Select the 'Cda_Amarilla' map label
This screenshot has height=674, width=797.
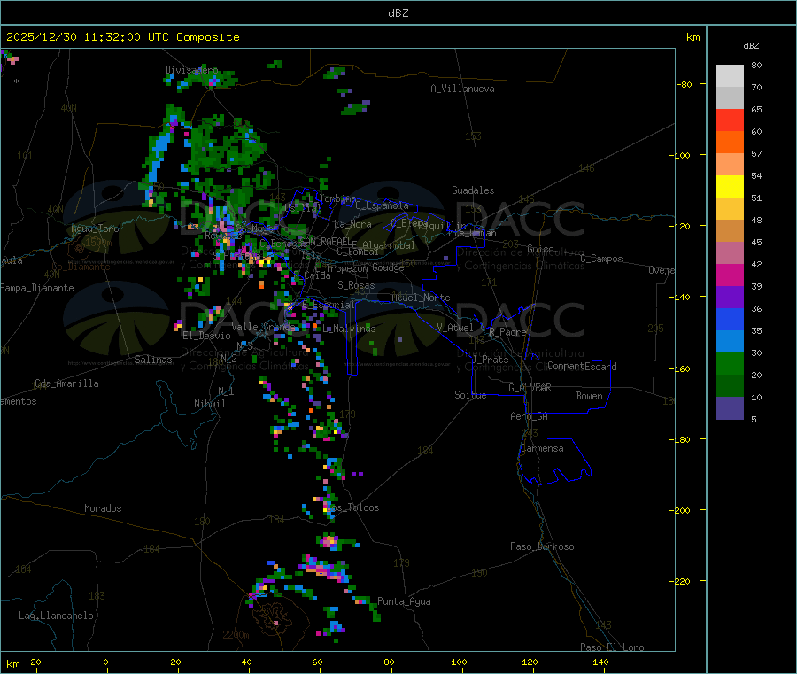pos(66,383)
